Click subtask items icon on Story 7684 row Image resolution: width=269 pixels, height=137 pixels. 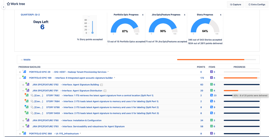(x=212, y=101)
